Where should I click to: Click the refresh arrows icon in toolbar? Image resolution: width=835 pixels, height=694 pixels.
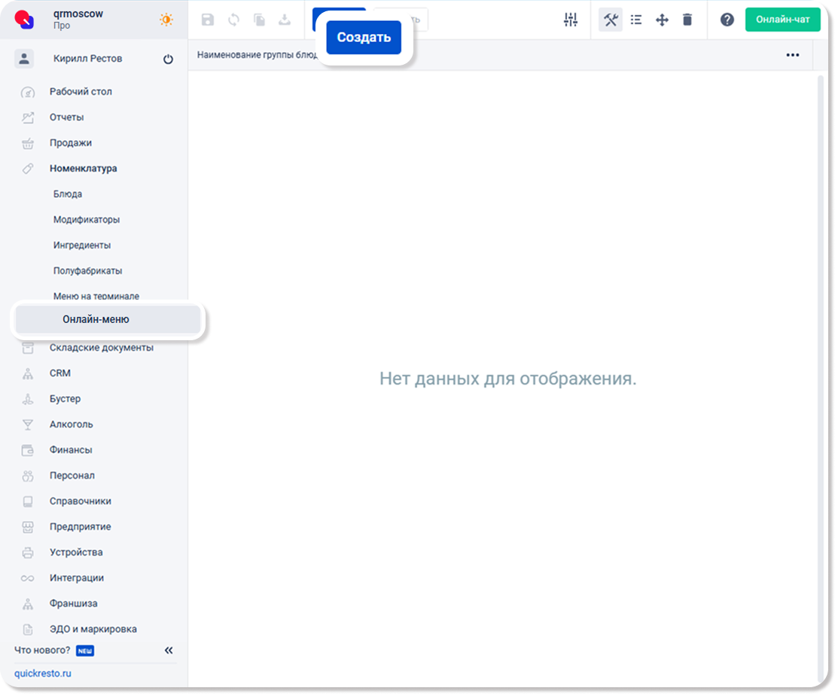(233, 20)
